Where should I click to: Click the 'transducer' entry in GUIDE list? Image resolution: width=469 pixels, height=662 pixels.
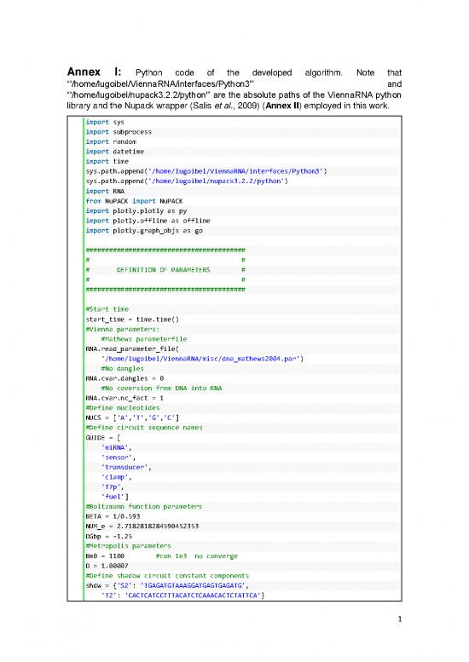[124, 467]
